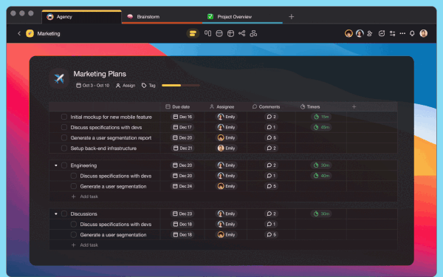443x277 pixels.
Task: Click the Due date column header
Action: pyautogui.click(x=178, y=106)
